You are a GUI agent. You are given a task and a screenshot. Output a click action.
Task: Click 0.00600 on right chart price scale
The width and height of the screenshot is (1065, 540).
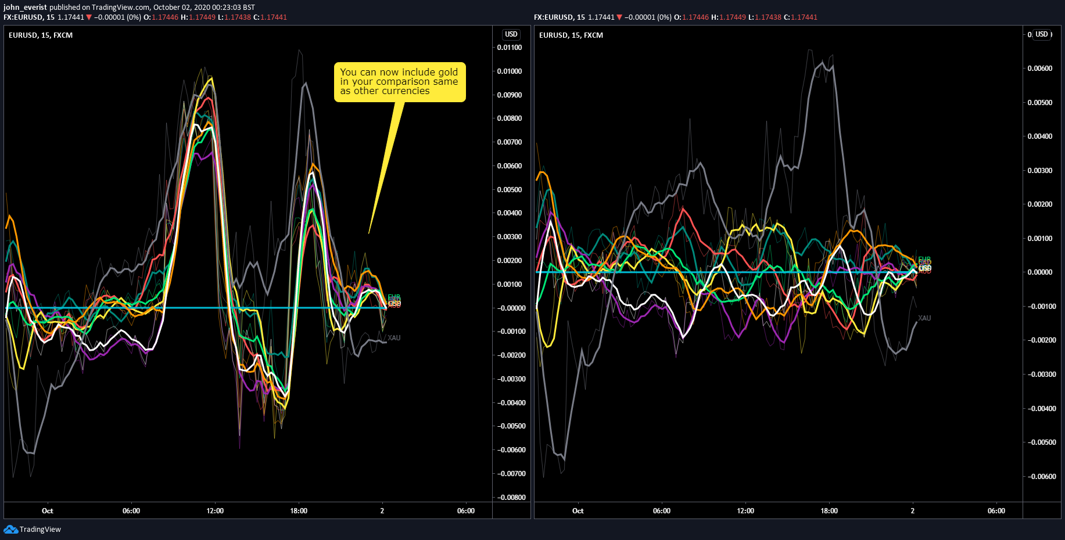pyautogui.click(x=1040, y=69)
